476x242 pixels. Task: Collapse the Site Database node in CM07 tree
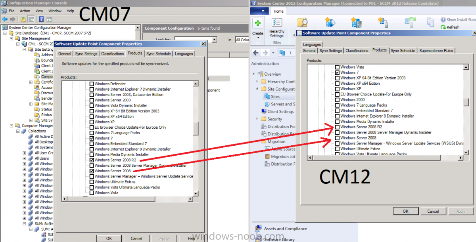click(5, 33)
